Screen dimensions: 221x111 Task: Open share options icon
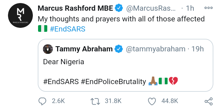coord(209,101)
